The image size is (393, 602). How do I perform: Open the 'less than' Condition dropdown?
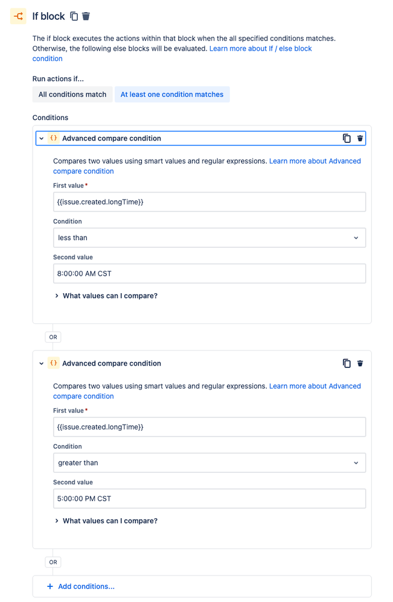[209, 238]
